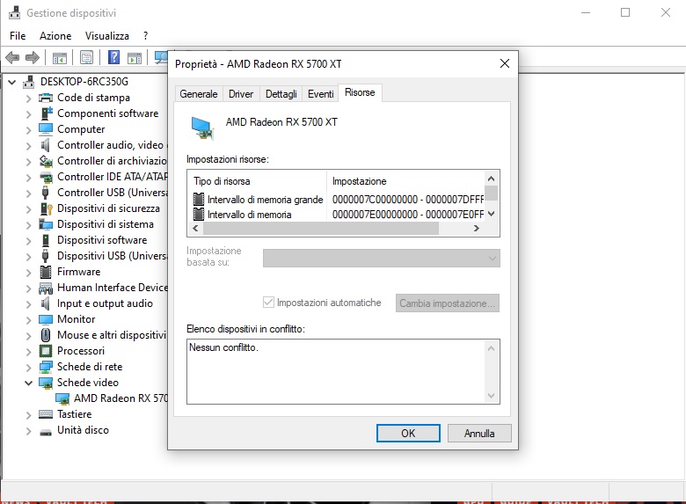
Task: Expand the Input e output audio category
Action: (28, 304)
